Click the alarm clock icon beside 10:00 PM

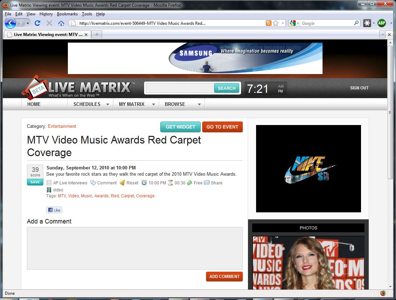coord(144,183)
